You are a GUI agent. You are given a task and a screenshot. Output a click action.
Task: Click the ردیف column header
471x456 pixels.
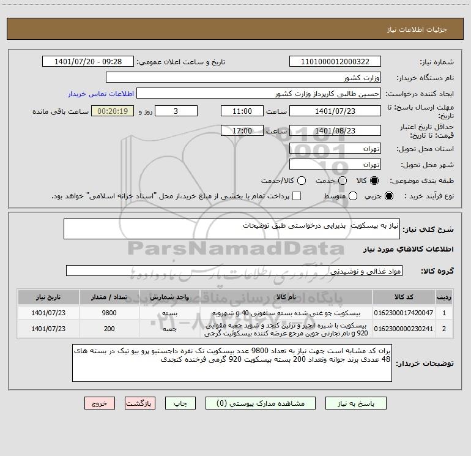tap(444, 297)
